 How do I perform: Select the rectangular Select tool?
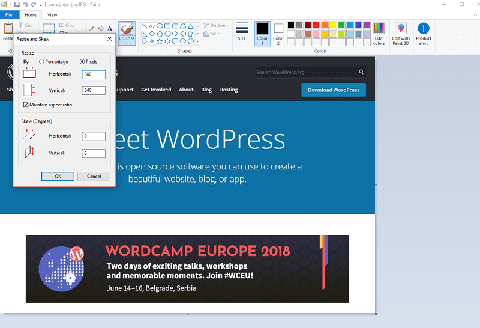(49, 28)
